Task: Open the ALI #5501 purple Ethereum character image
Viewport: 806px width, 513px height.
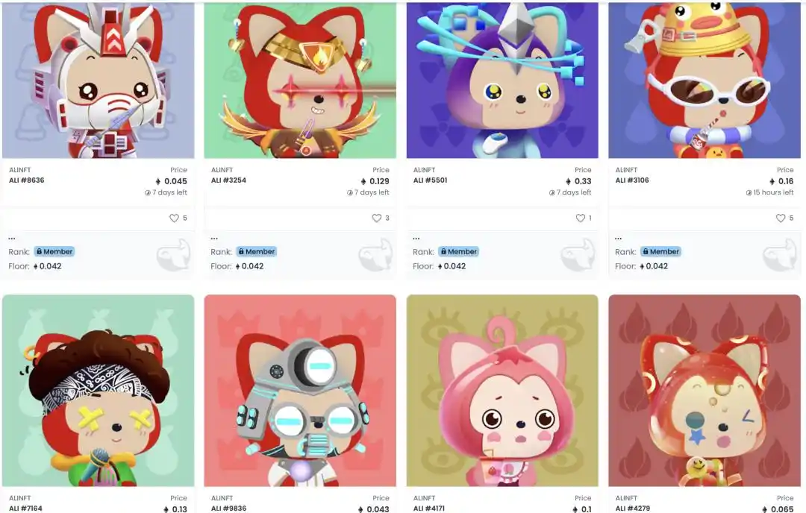Action: pos(502,80)
